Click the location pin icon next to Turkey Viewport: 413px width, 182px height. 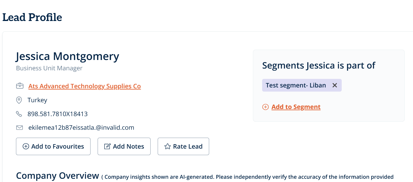tap(19, 100)
